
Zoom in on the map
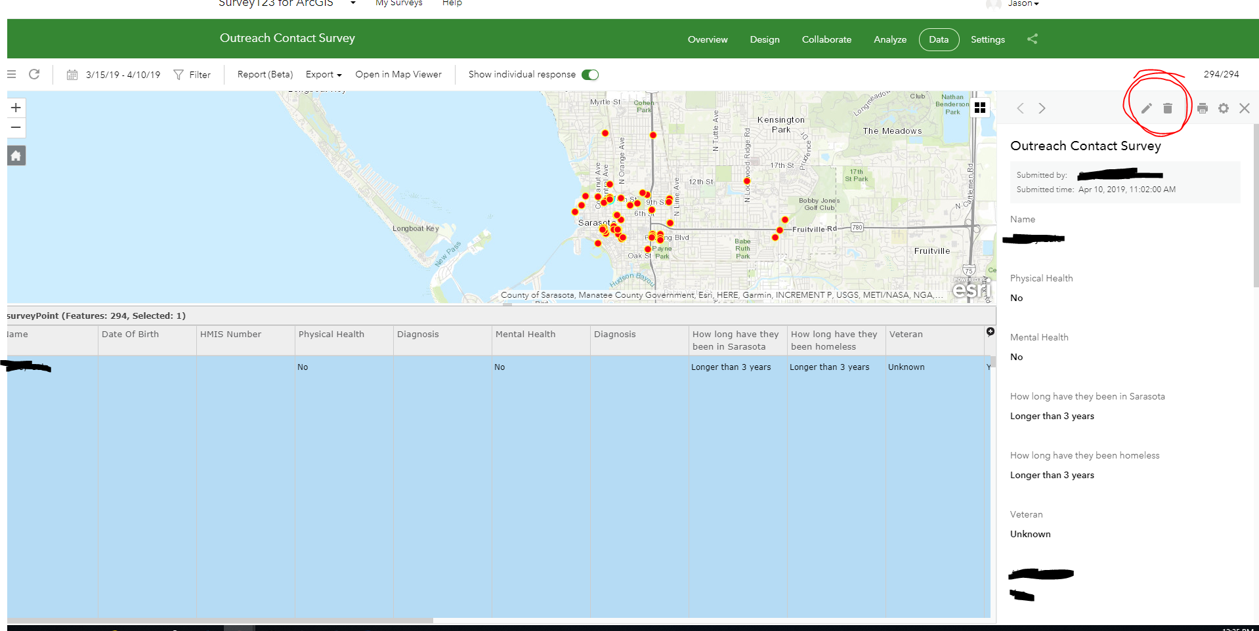16,108
